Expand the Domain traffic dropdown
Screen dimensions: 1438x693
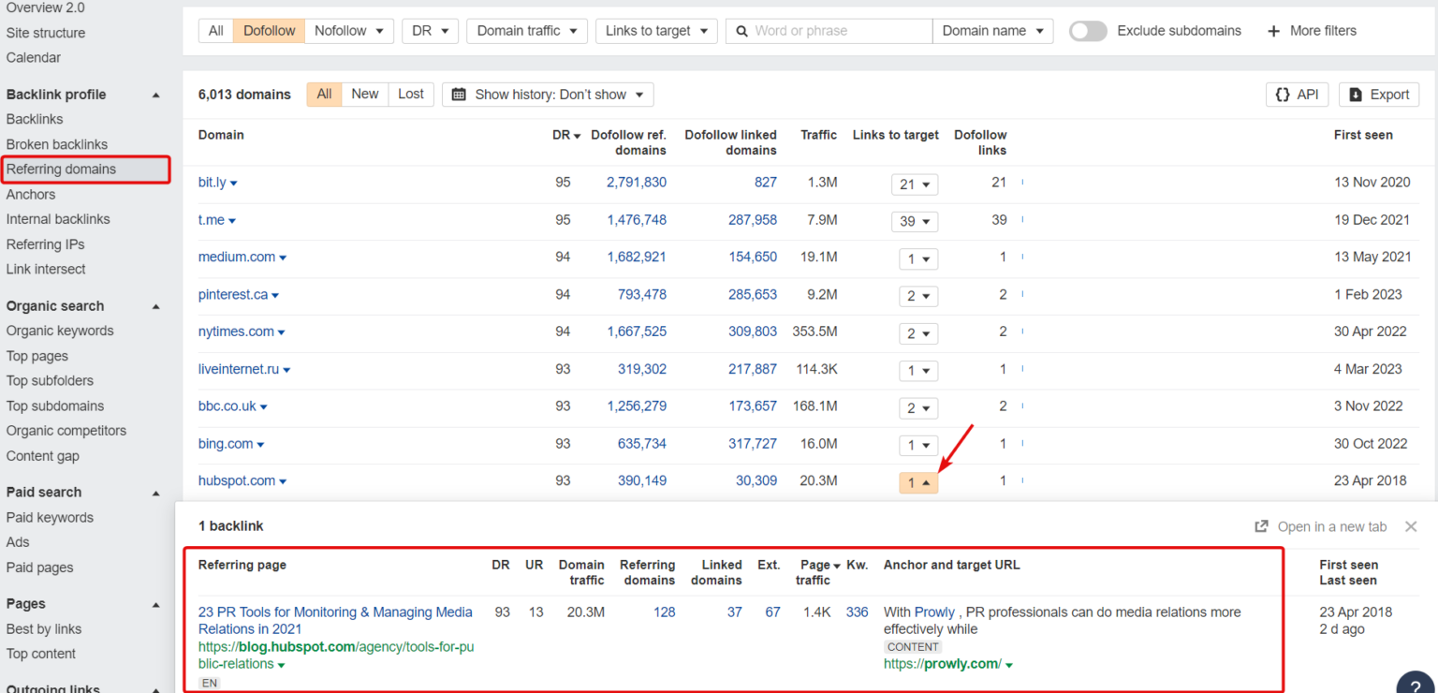coord(526,31)
